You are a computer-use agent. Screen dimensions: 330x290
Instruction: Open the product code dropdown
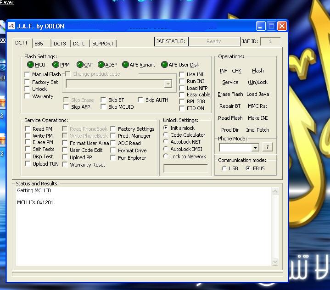point(168,84)
